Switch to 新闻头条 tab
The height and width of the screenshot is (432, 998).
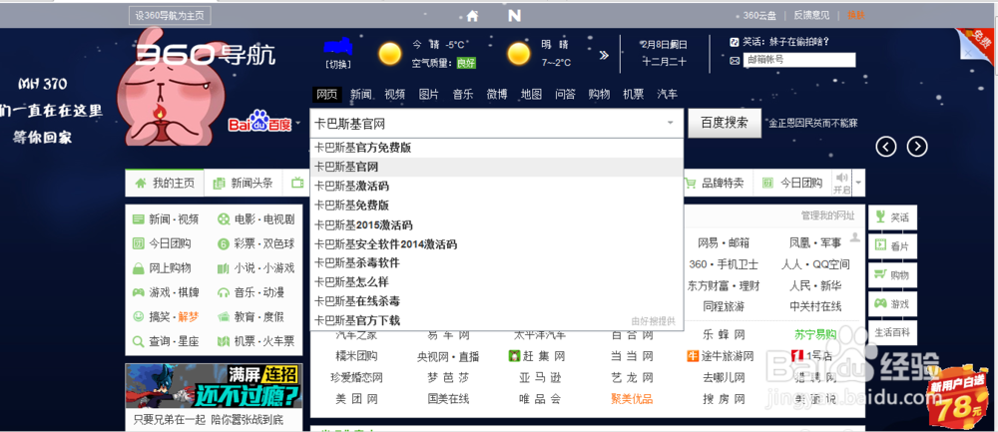pyautogui.click(x=244, y=184)
